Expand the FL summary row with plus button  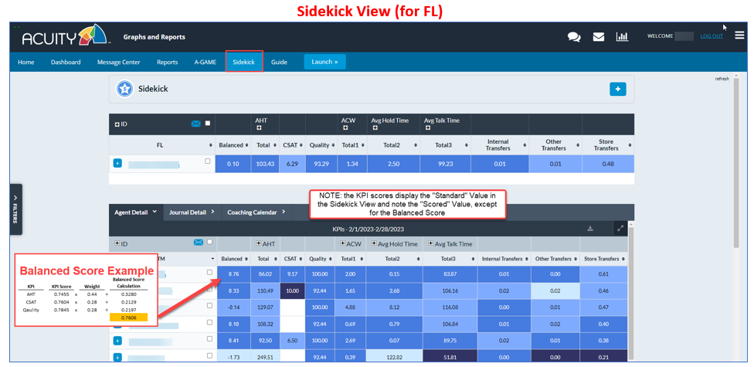(x=117, y=163)
